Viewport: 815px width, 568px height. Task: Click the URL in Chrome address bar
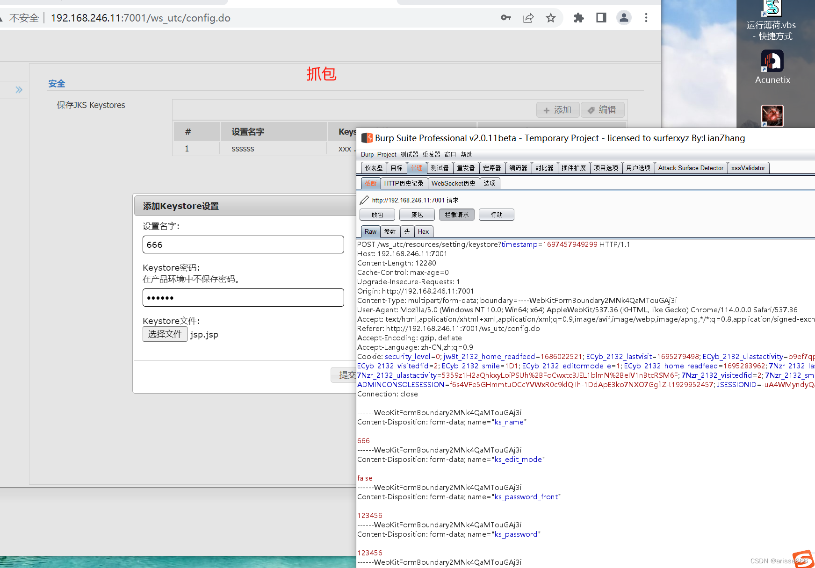pyautogui.click(x=140, y=18)
